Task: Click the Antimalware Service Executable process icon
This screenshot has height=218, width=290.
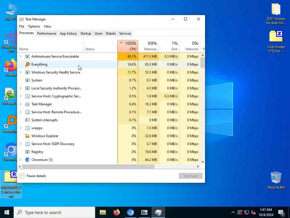Action: point(27,56)
